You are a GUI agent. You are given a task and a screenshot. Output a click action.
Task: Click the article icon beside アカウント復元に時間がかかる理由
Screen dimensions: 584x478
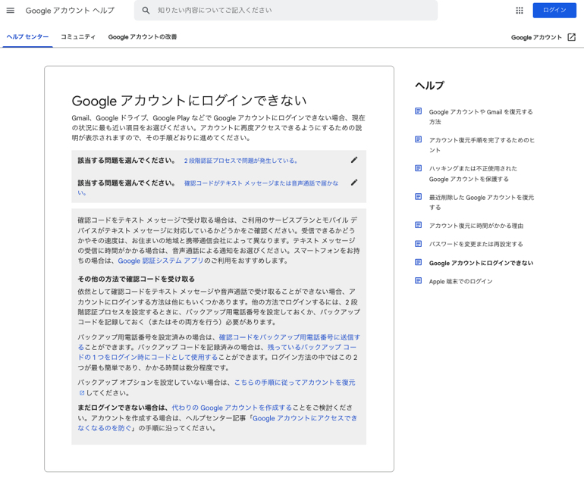[418, 225]
